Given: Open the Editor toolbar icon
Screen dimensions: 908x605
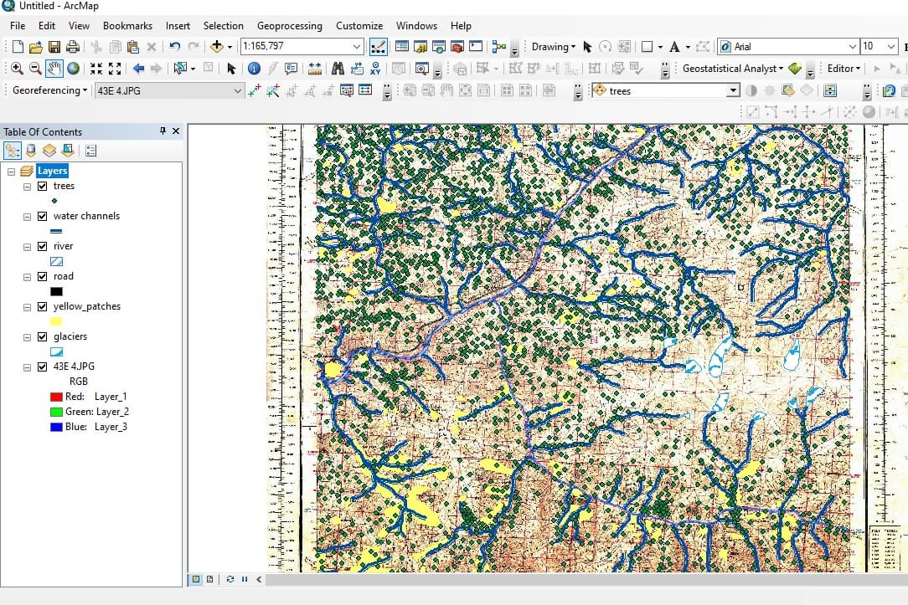Looking at the screenshot, I should (378, 47).
